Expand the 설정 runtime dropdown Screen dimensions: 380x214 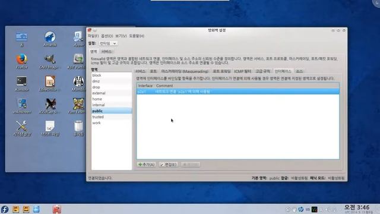108,43
